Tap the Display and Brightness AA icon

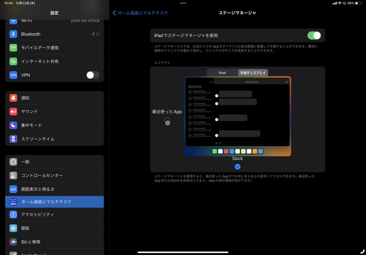tap(13, 189)
